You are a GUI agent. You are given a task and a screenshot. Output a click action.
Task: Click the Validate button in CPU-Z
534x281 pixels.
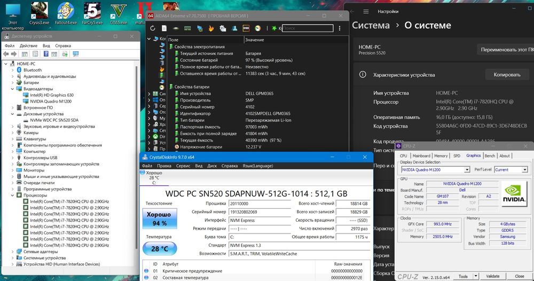tap(492, 276)
